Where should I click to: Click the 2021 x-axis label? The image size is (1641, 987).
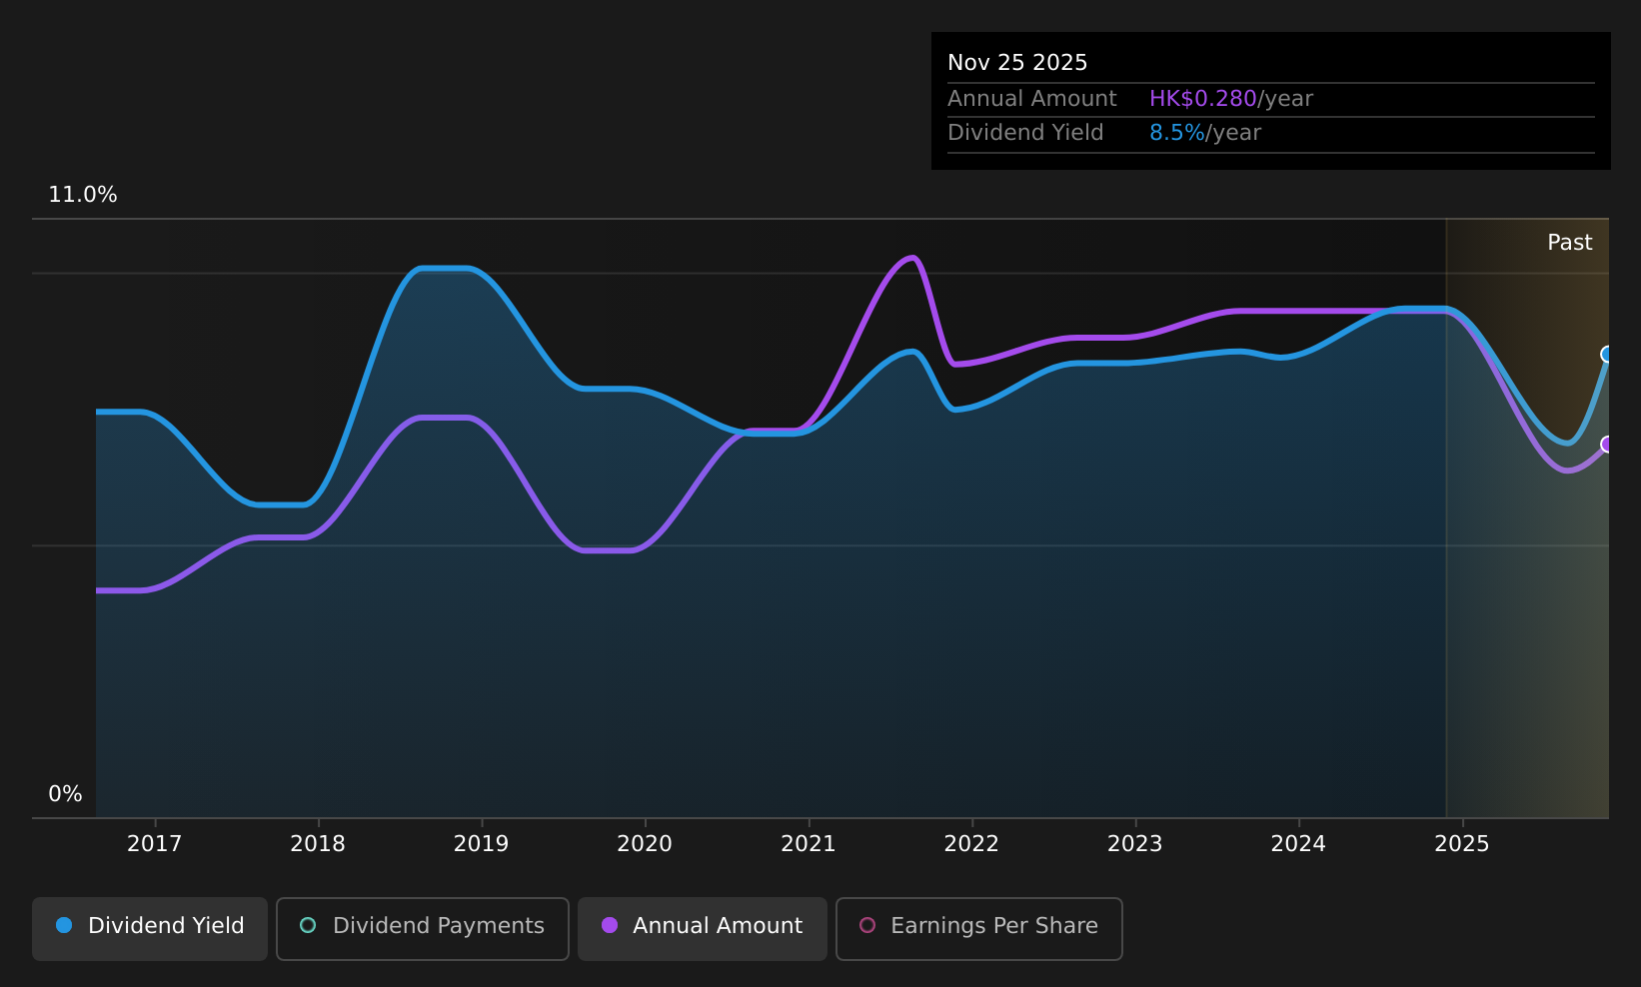(x=809, y=844)
